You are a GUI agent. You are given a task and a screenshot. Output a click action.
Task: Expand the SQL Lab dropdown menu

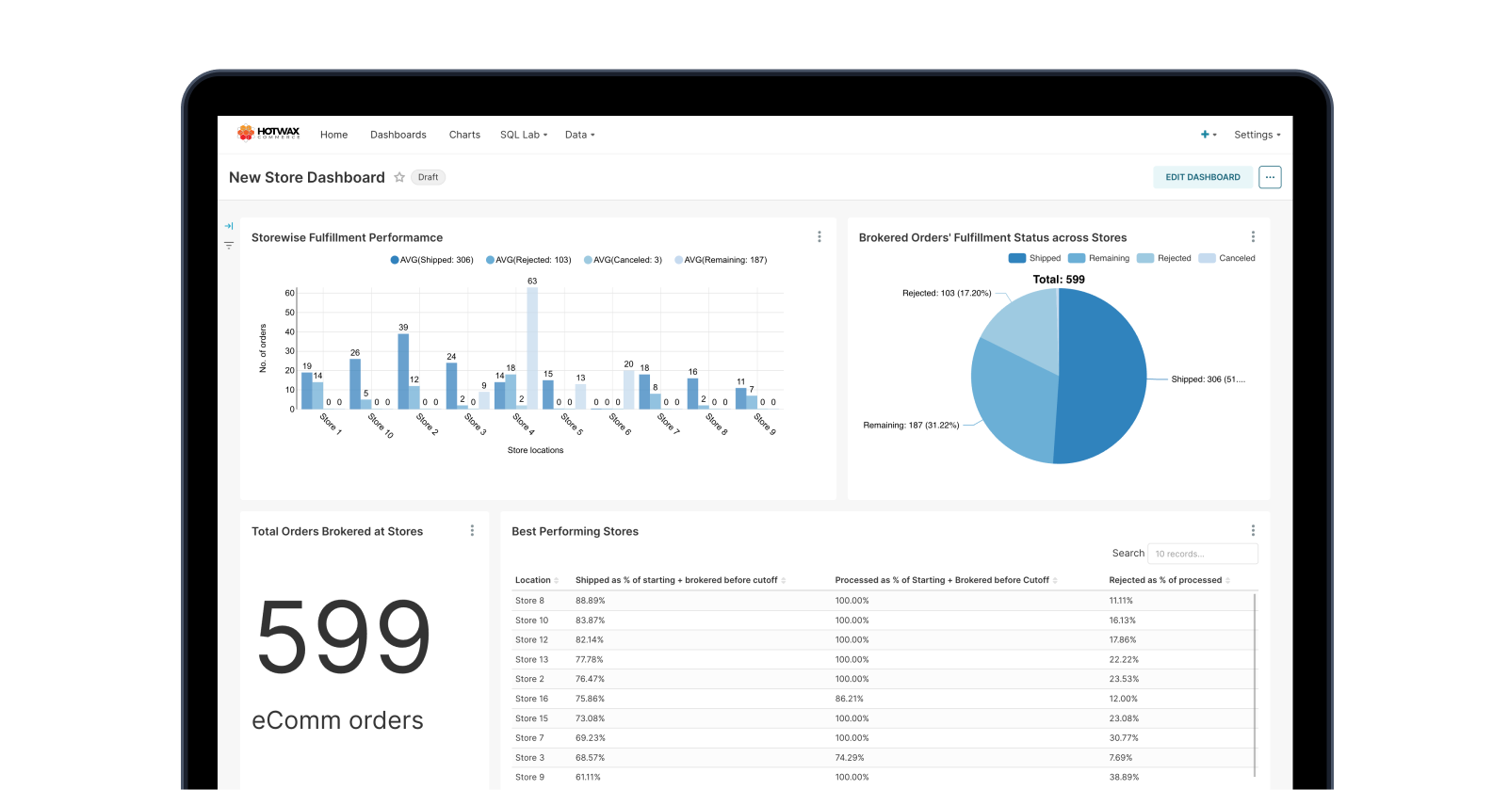(523, 135)
